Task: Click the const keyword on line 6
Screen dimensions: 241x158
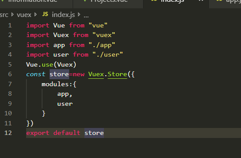Action: [x=36, y=74]
